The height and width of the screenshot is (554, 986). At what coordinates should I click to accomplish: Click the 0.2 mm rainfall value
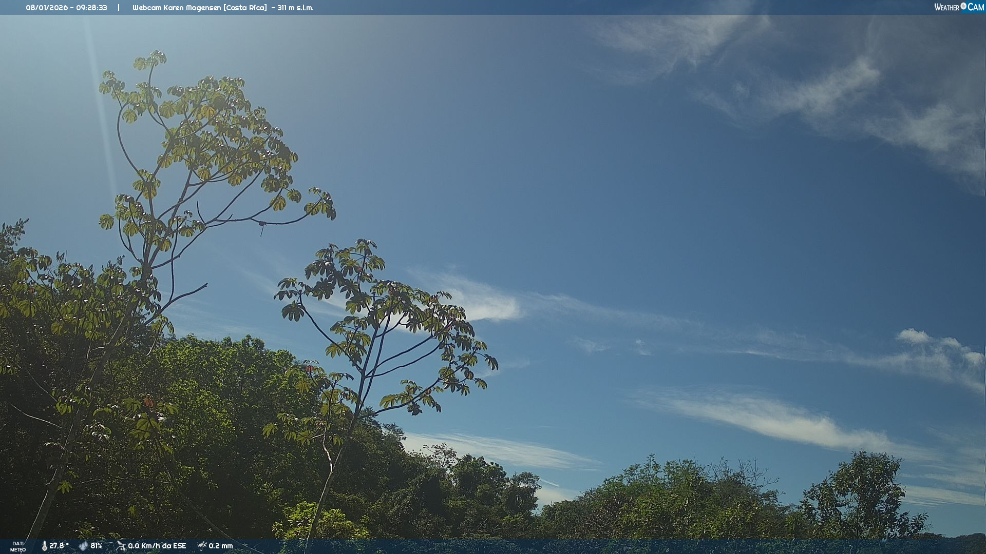(x=220, y=546)
